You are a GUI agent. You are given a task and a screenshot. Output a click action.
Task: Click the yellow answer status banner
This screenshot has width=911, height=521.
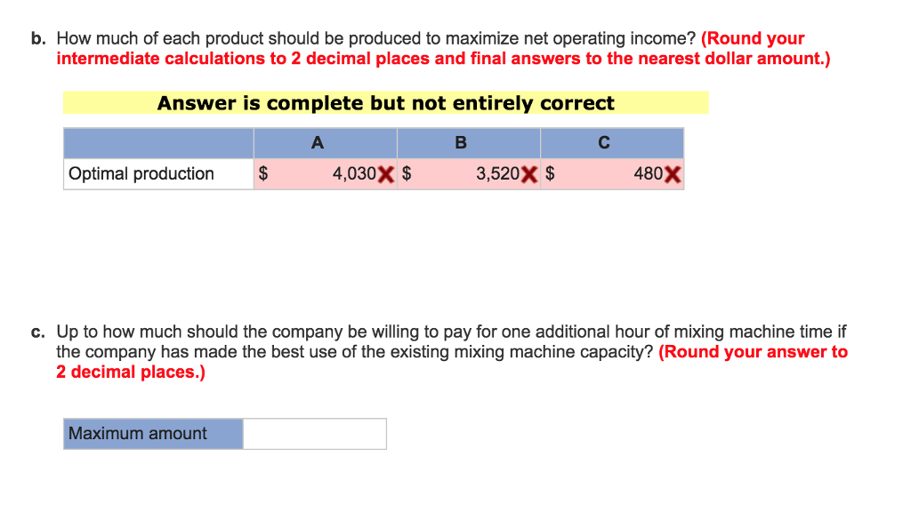(385, 103)
